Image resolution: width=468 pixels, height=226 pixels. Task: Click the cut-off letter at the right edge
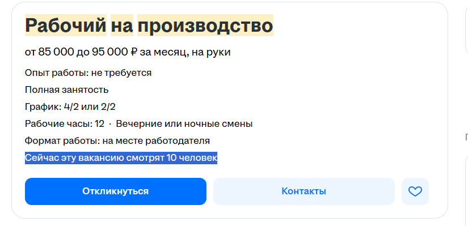click(x=466, y=137)
